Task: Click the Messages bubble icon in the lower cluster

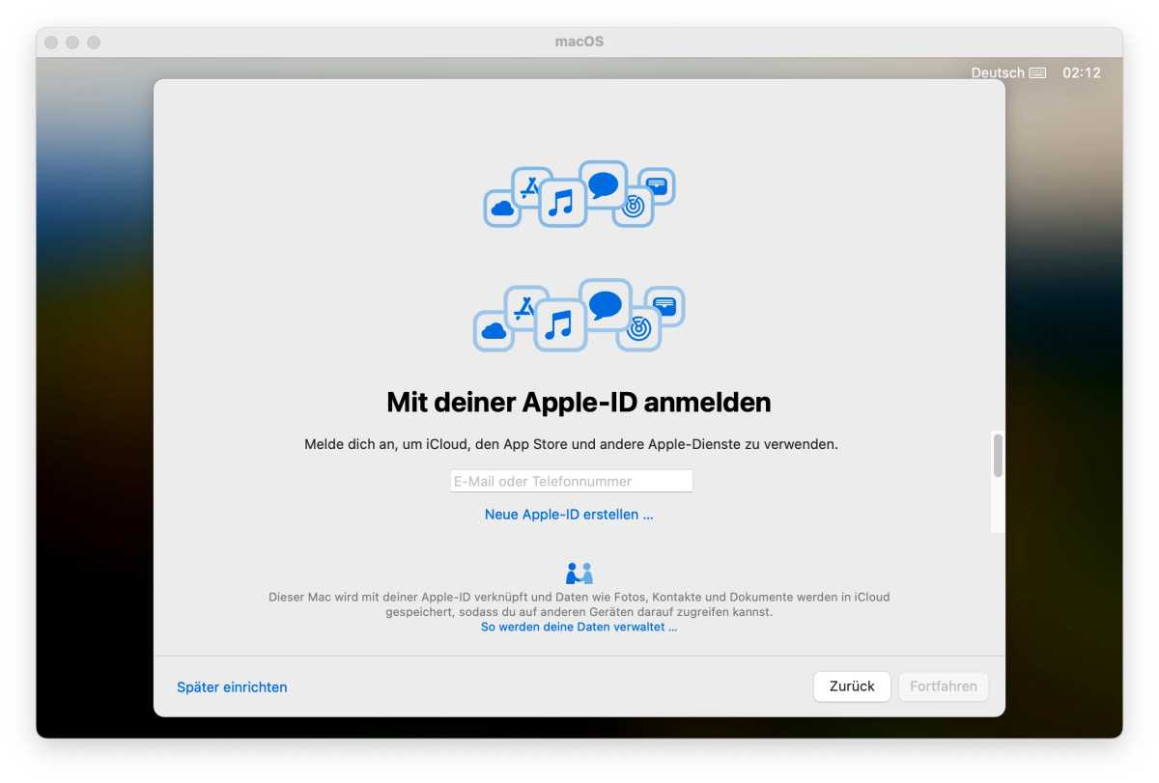Action: click(606, 304)
